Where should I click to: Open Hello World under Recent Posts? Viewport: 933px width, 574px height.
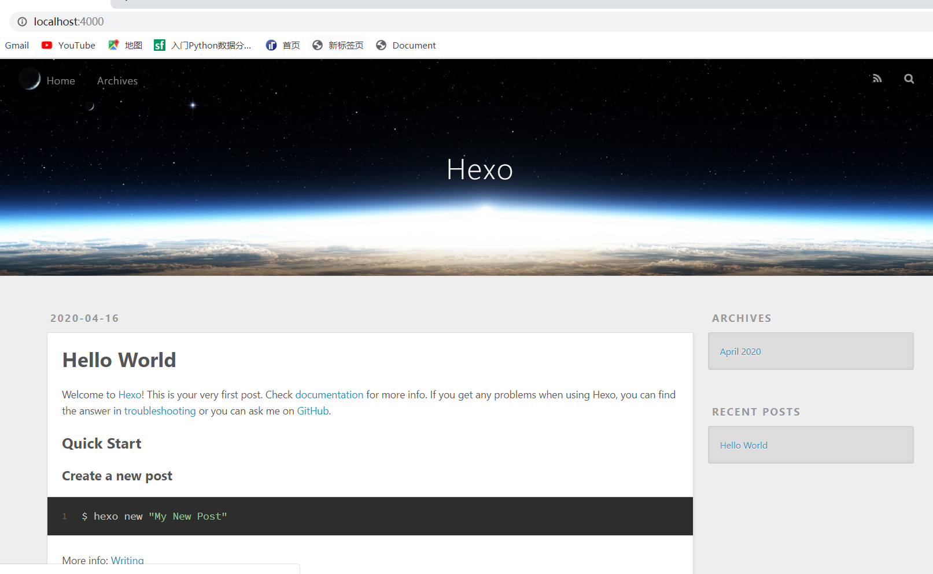(x=744, y=445)
